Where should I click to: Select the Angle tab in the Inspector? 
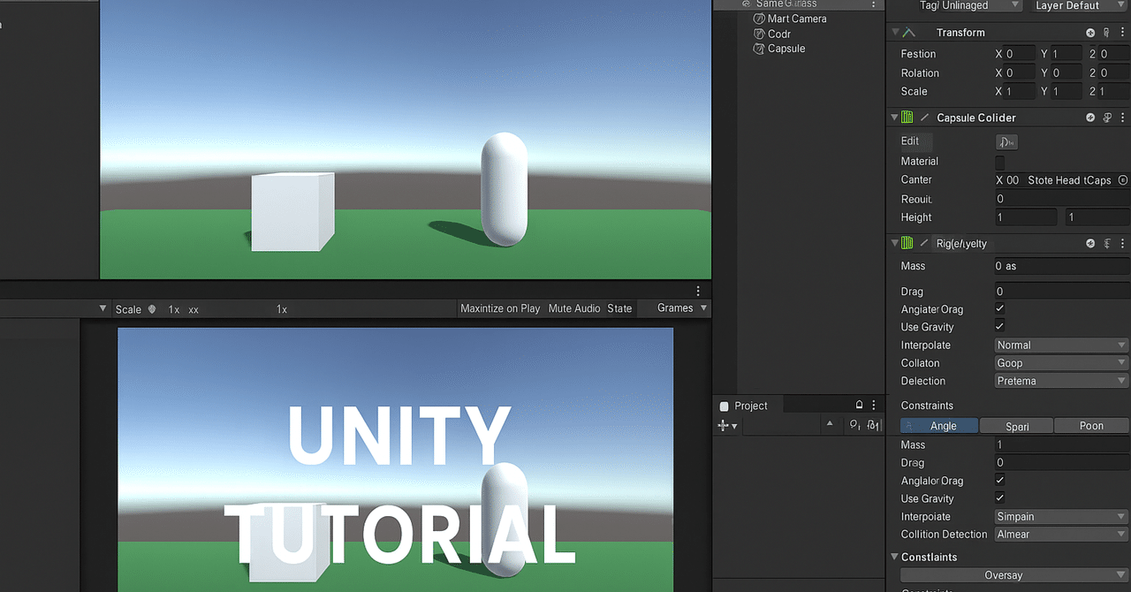(x=938, y=425)
